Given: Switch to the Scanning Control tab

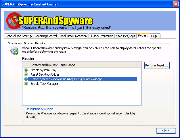Looking at the screenshot, I should pos(46,36).
